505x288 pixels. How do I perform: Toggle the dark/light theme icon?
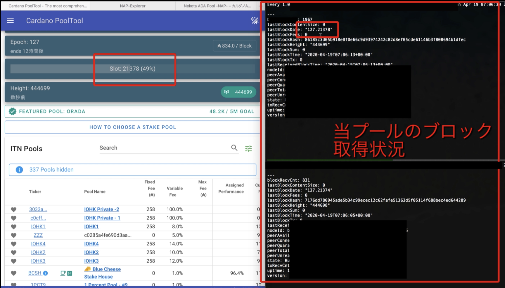(255, 20)
